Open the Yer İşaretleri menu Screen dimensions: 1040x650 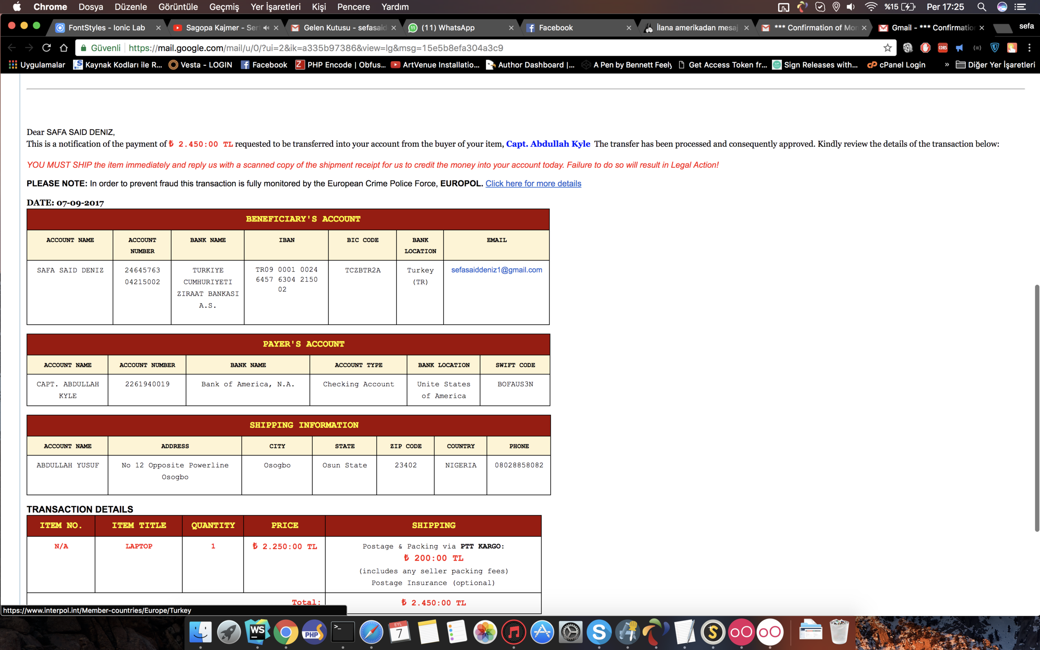tap(275, 7)
